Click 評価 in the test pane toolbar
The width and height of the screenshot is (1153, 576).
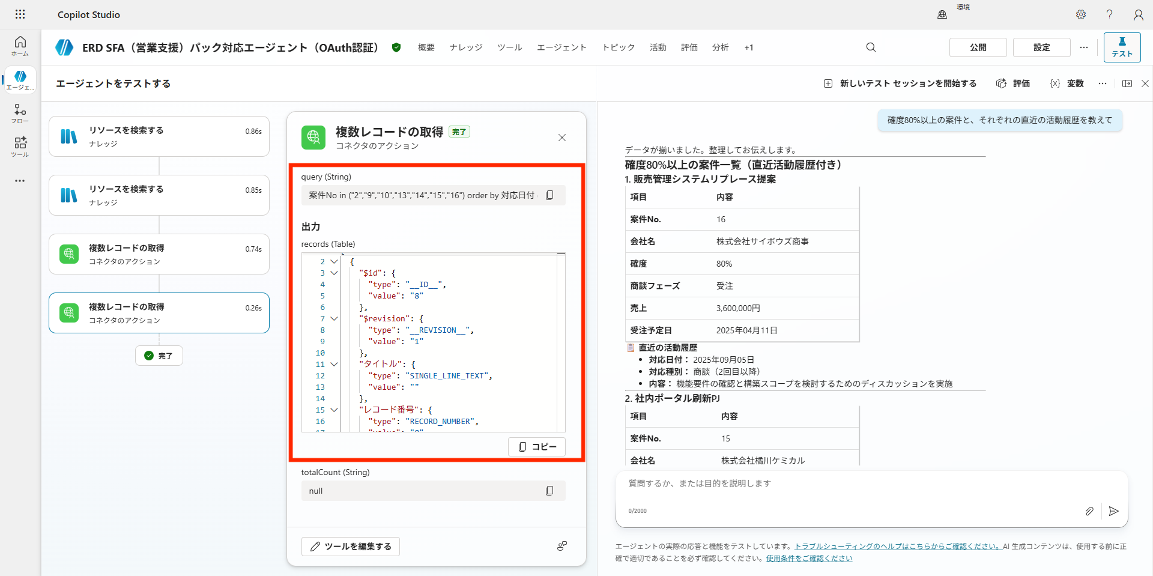(x=1013, y=83)
